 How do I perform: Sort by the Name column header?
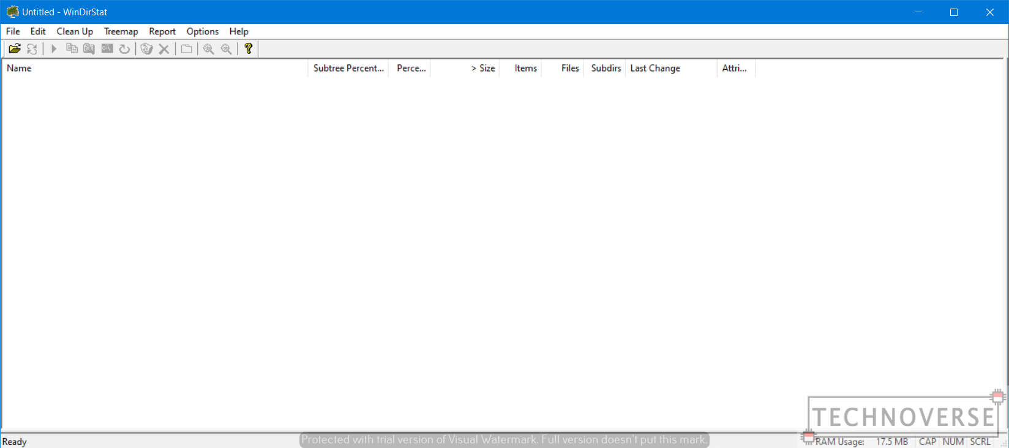click(x=155, y=68)
